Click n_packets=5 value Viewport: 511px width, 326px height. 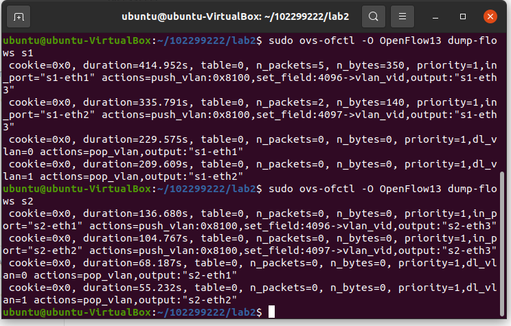290,65
